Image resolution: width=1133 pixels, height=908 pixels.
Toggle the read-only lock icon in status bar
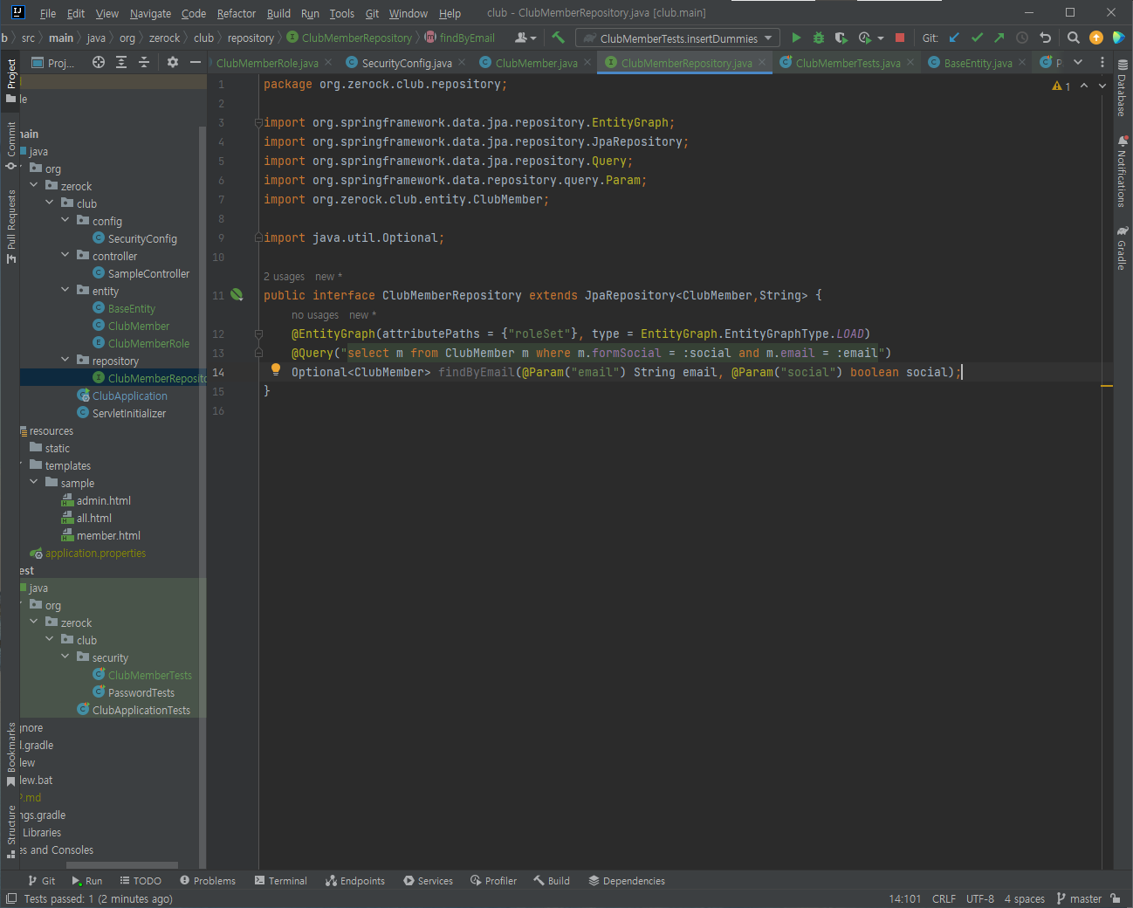[1116, 898]
